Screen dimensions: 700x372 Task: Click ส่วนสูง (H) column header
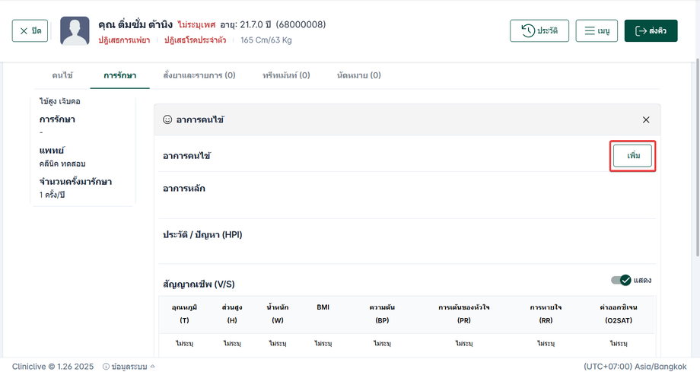[x=232, y=314]
